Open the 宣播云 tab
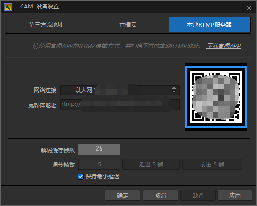The height and width of the screenshot is (206, 257). point(128,25)
